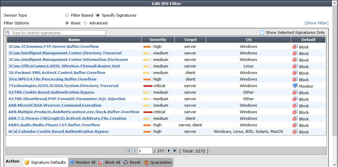
Task: Click the signature search field
Action: (56, 33)
